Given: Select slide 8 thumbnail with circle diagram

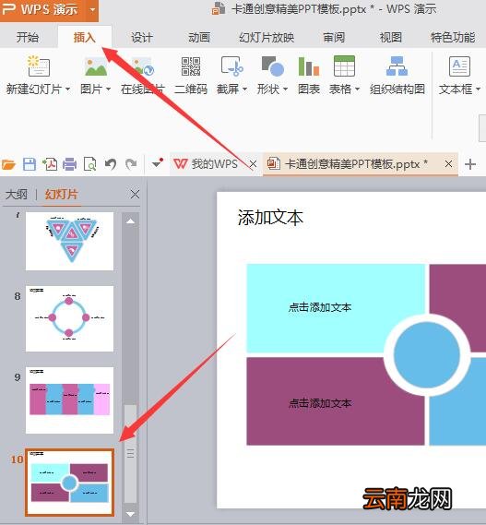Looking at the screenshot, I should click(69, 318).
